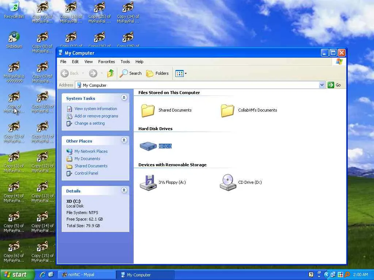This screenshot has width=374, height=280.
Task: Open the View menu
Action: [88, 62]
